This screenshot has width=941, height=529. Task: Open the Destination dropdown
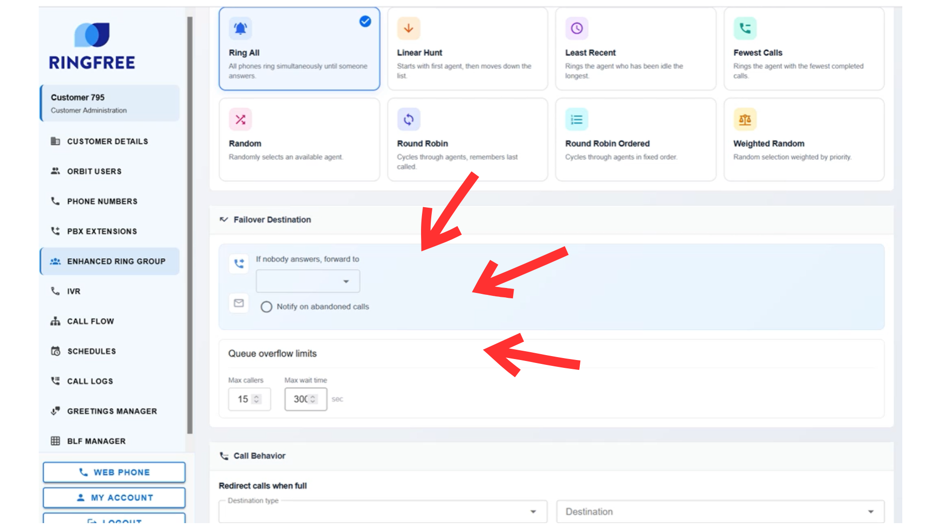(719, 512)
